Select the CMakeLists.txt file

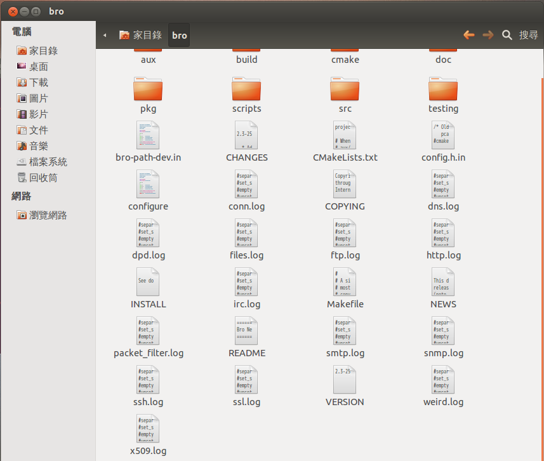pos(345,138)
